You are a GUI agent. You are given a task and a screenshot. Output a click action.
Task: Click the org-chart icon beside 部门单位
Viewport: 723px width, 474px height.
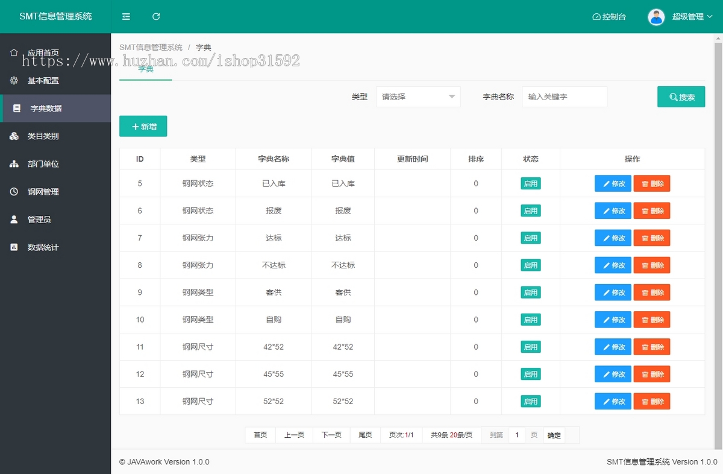click(x=14, y=164)
